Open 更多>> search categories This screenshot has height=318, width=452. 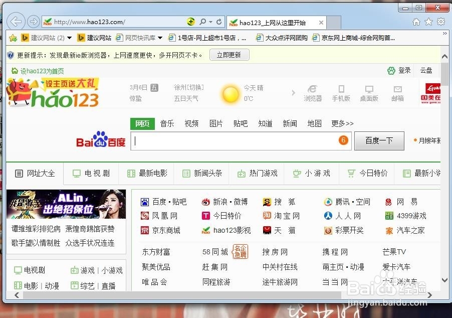click(342, 123)
